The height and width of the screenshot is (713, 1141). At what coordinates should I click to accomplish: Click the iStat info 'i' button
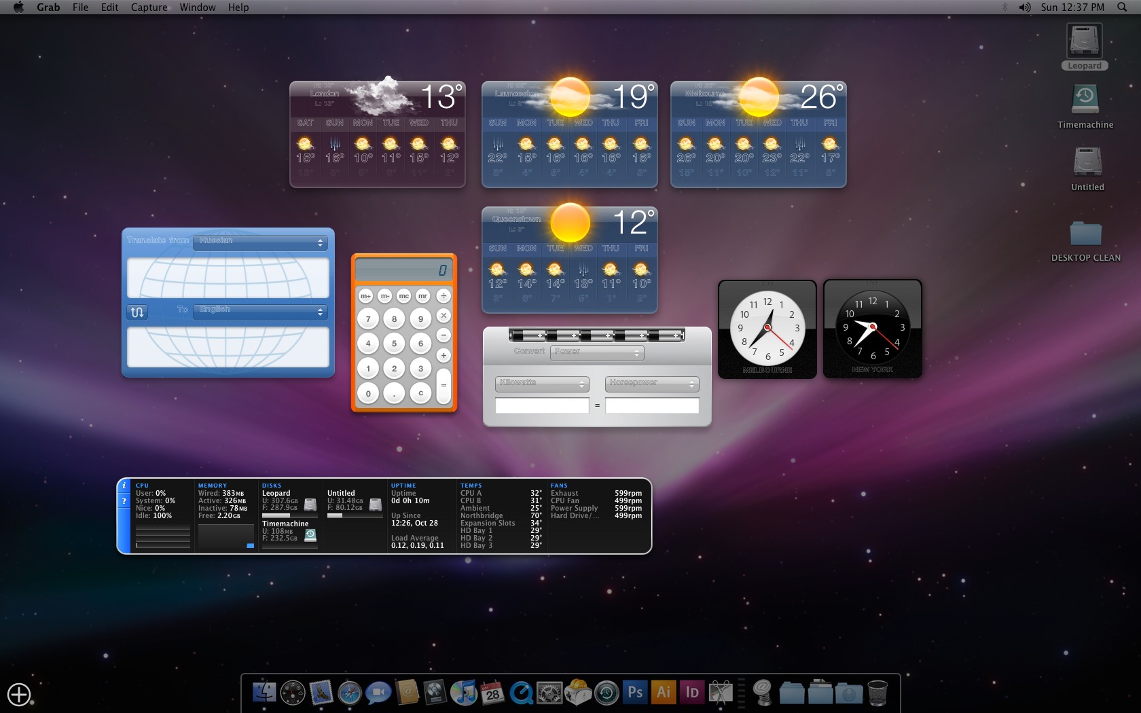tap(124, 486)
